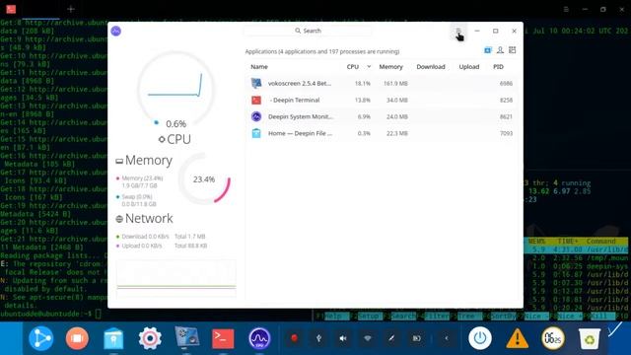Screen dimensions: 631x355
Task: Select the Deepin Terminal process row
Action: 382,100
